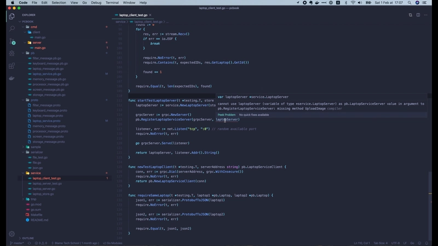Open the Terminal menu
This screenshot has height=246, width=438.
point(112,3)
